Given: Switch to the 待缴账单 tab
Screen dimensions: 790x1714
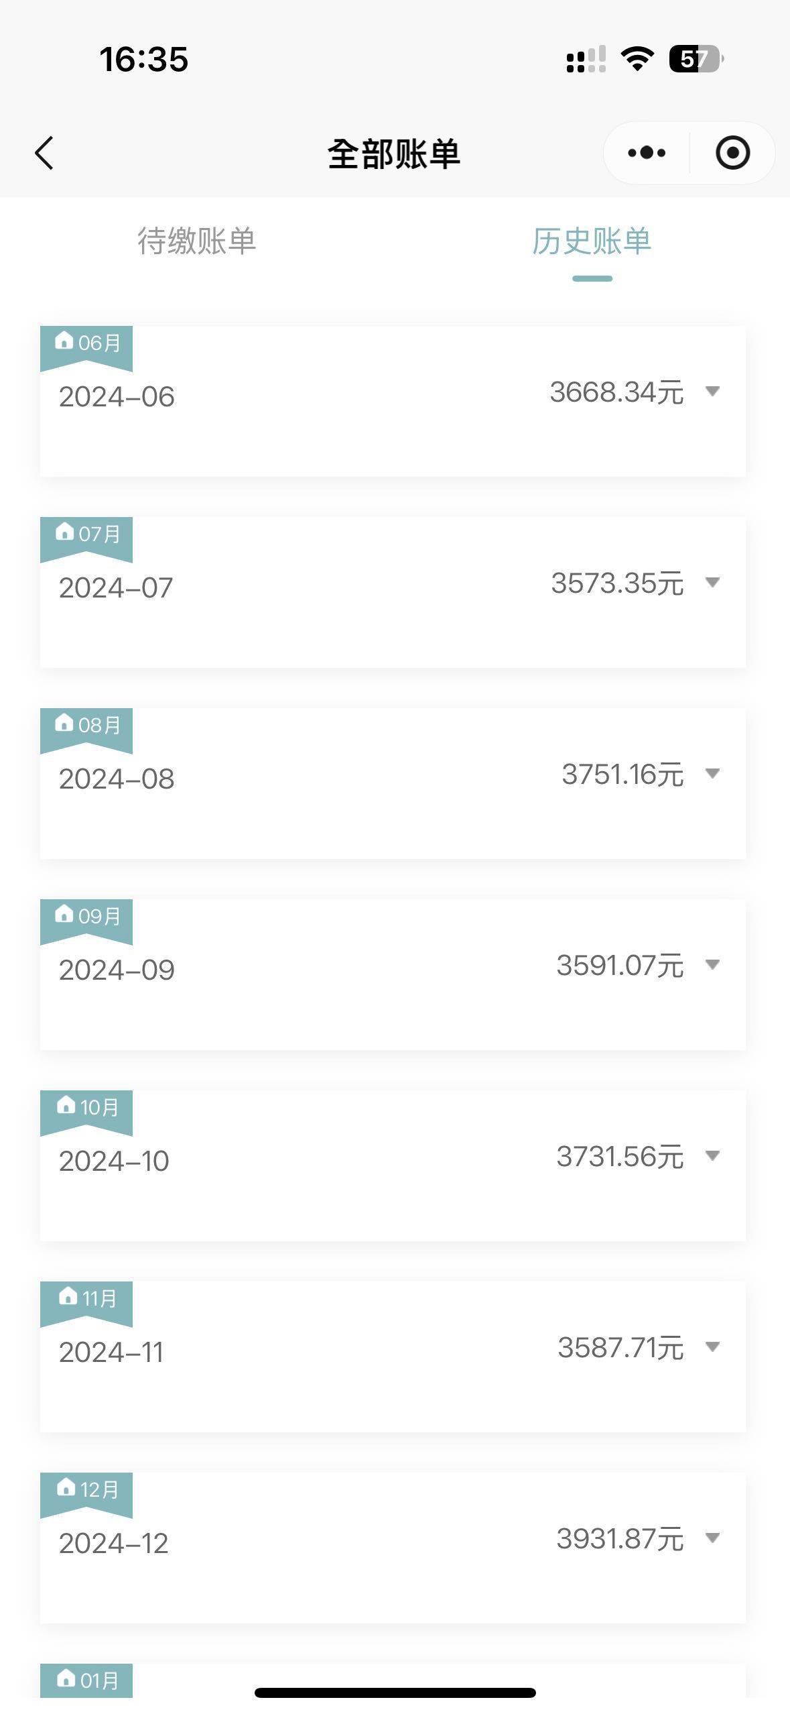Looking at the screenshot, I should click(196, 241).
